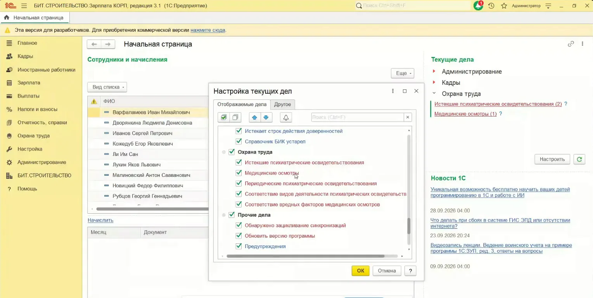593x298 pixels.
Task: Uncheck Обновить версию программы checkbox
Action: pyautogui.click(x=239, y=236)
